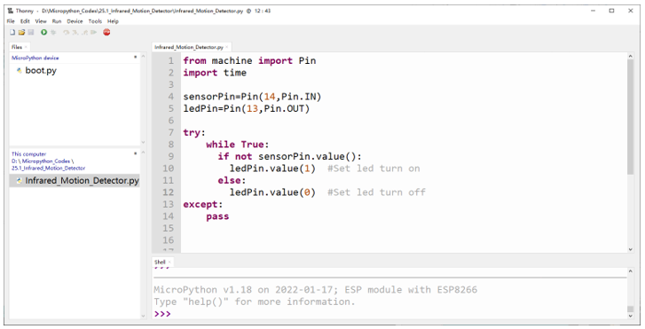Screen dimensions: 645x329
Task: Stop the backend with red STOP icon
Action: point(106,32)
